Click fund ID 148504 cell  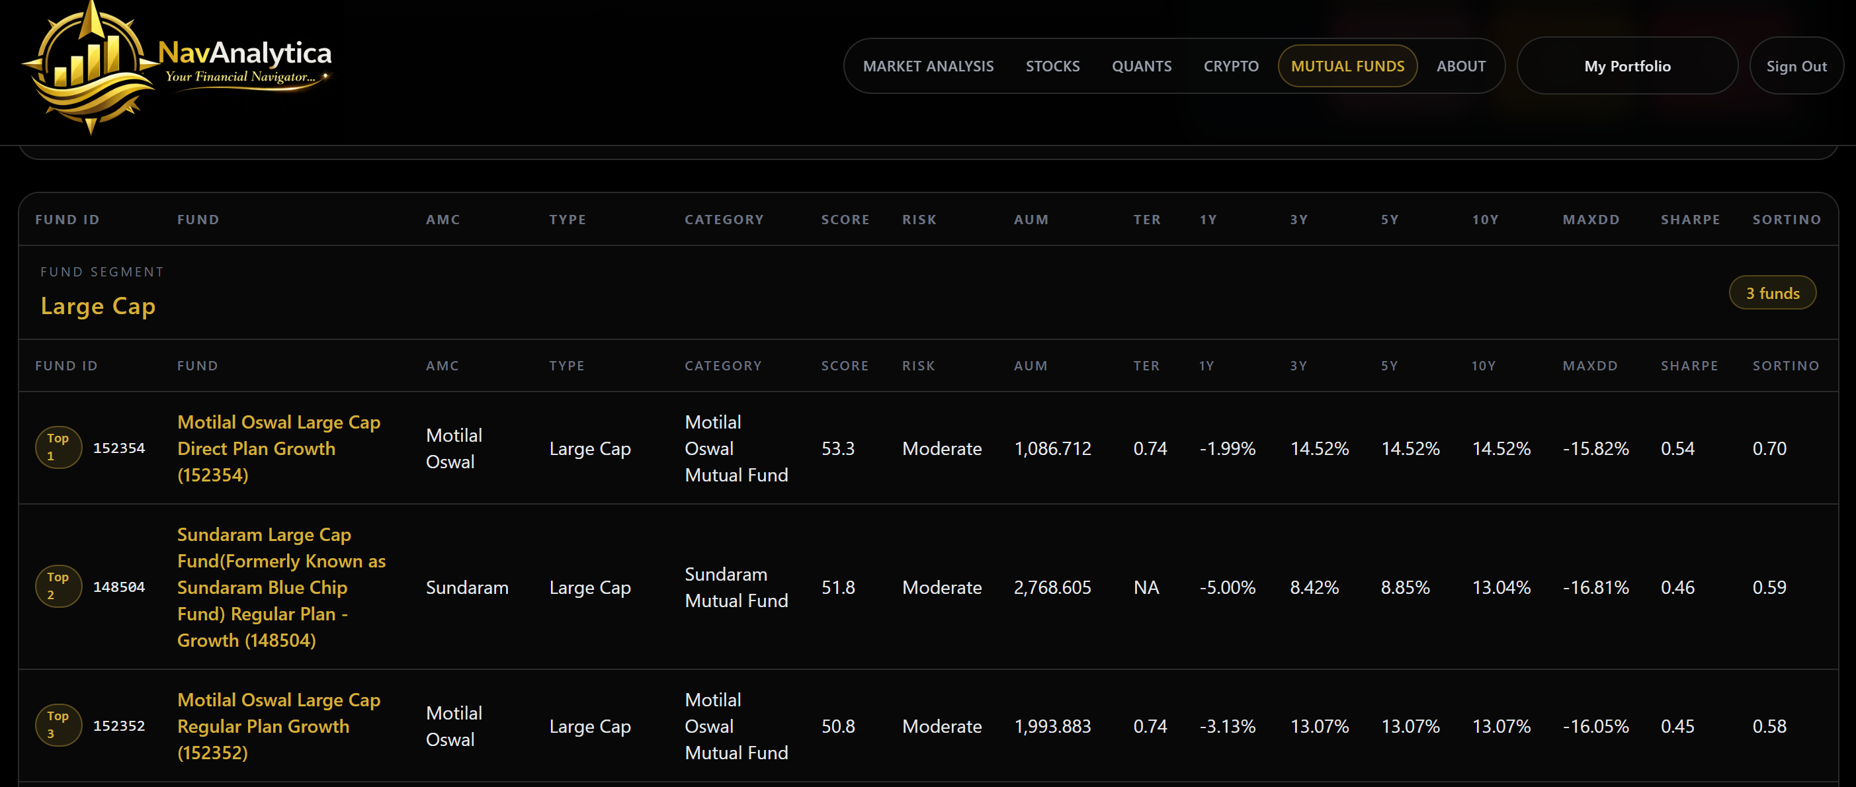(119, 587)
